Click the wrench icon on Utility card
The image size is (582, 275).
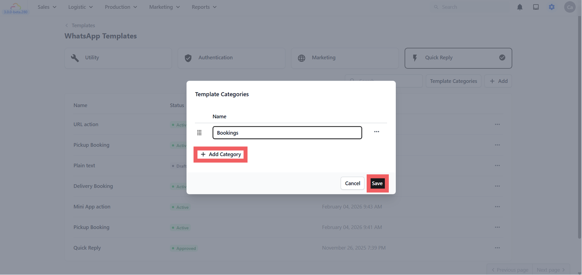click(x=75, y=58)
